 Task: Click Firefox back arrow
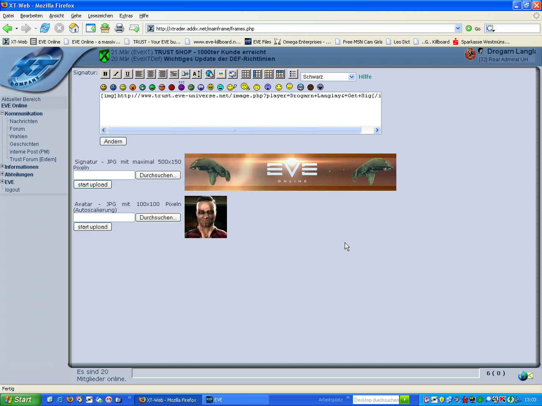coord(7,28)
